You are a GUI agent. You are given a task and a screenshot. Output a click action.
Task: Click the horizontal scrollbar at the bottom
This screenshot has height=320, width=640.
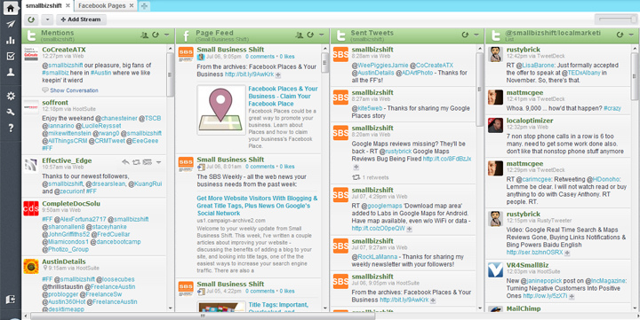point(203,316)
